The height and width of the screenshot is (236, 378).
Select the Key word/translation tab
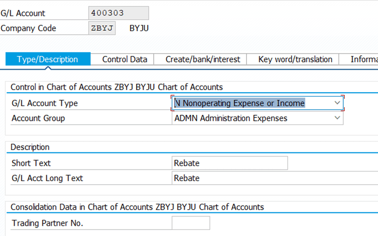click(x=295, y=59)
